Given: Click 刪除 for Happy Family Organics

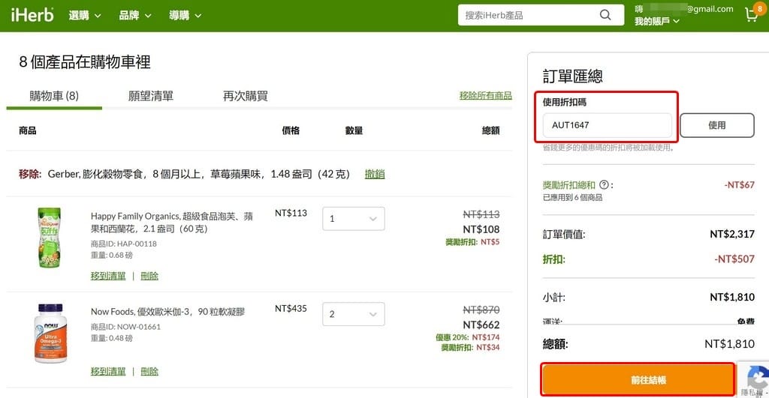Looking at the screenshot, I should 149,276.
